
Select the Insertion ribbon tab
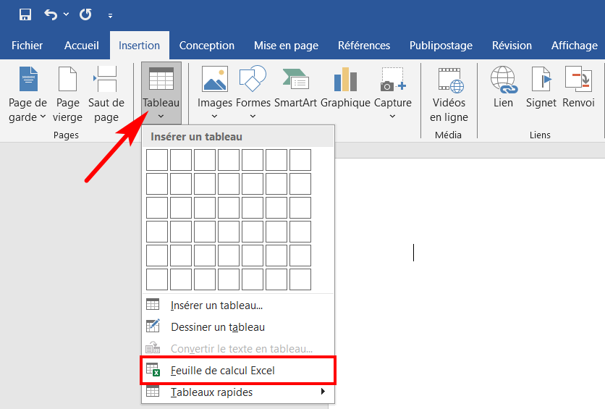click(139, 46)
